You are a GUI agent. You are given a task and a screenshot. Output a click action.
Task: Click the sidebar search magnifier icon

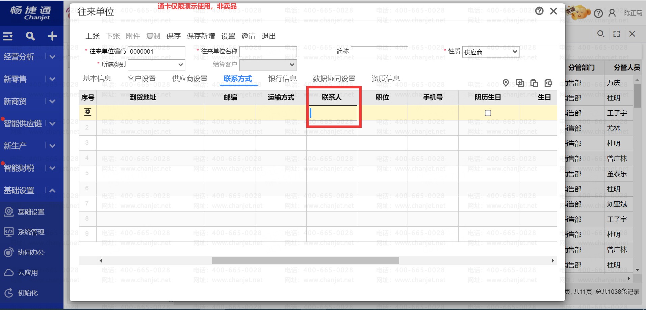[30, 36]
